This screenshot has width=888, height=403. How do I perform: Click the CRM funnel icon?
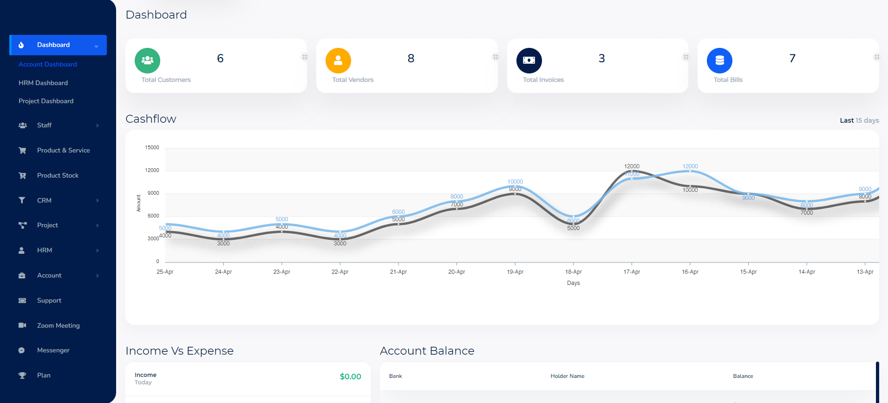pos(22,200)
